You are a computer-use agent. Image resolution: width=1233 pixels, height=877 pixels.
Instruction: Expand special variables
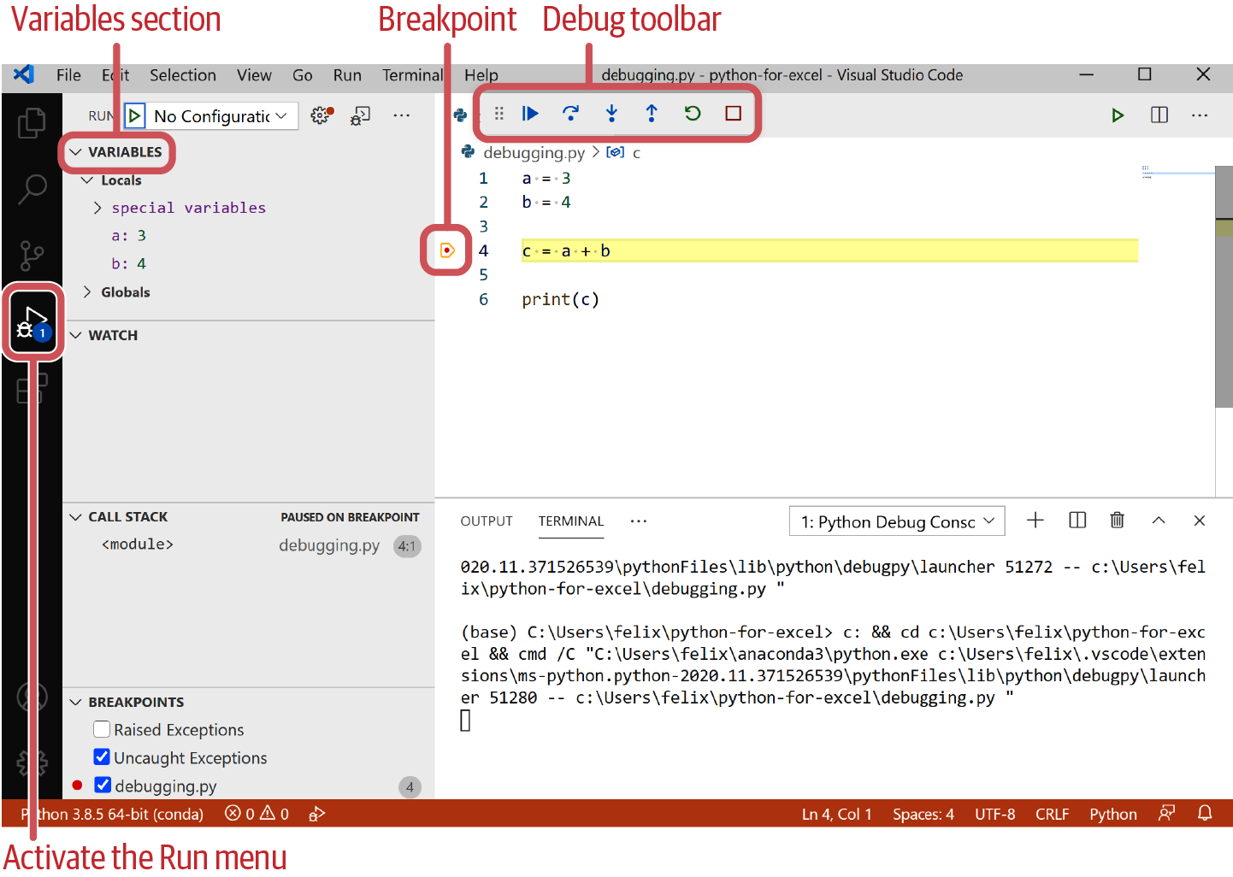click(x=97, y=208)
